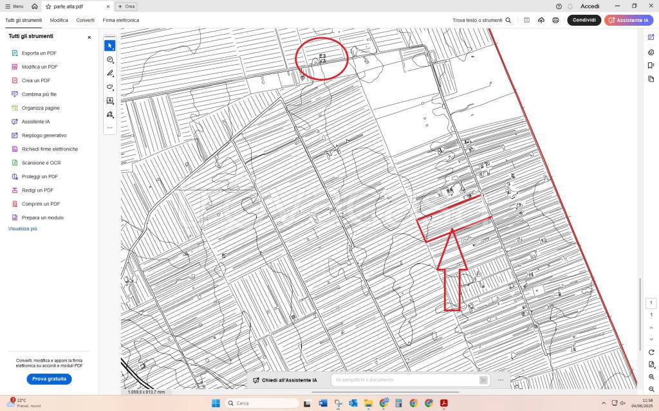Open the Help question mark icon
Image resolution: width=659 pixels, height=411 pixels.
point(559,6)
